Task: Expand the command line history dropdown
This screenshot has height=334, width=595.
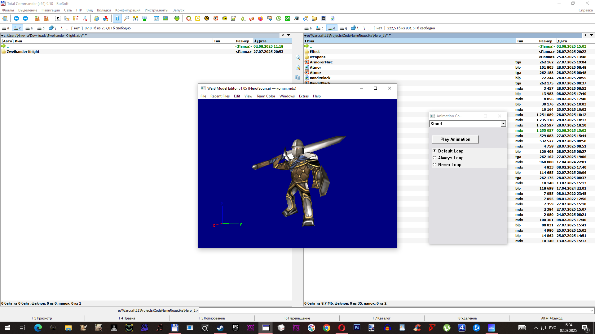Action: tap(592, 310)
